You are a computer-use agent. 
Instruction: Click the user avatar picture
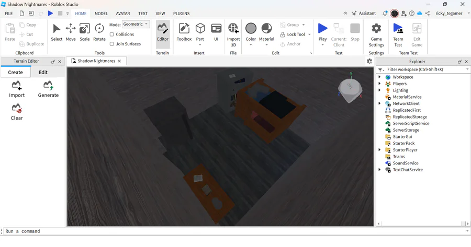click(x=395, y=13)
